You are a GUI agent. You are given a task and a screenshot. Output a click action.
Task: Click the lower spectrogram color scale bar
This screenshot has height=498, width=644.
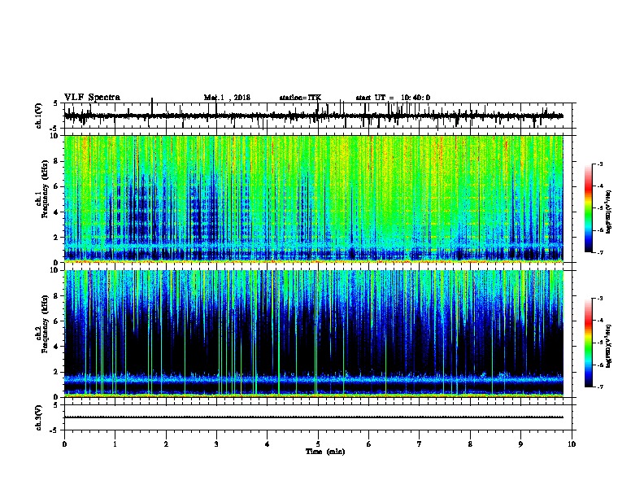point(589,343)
